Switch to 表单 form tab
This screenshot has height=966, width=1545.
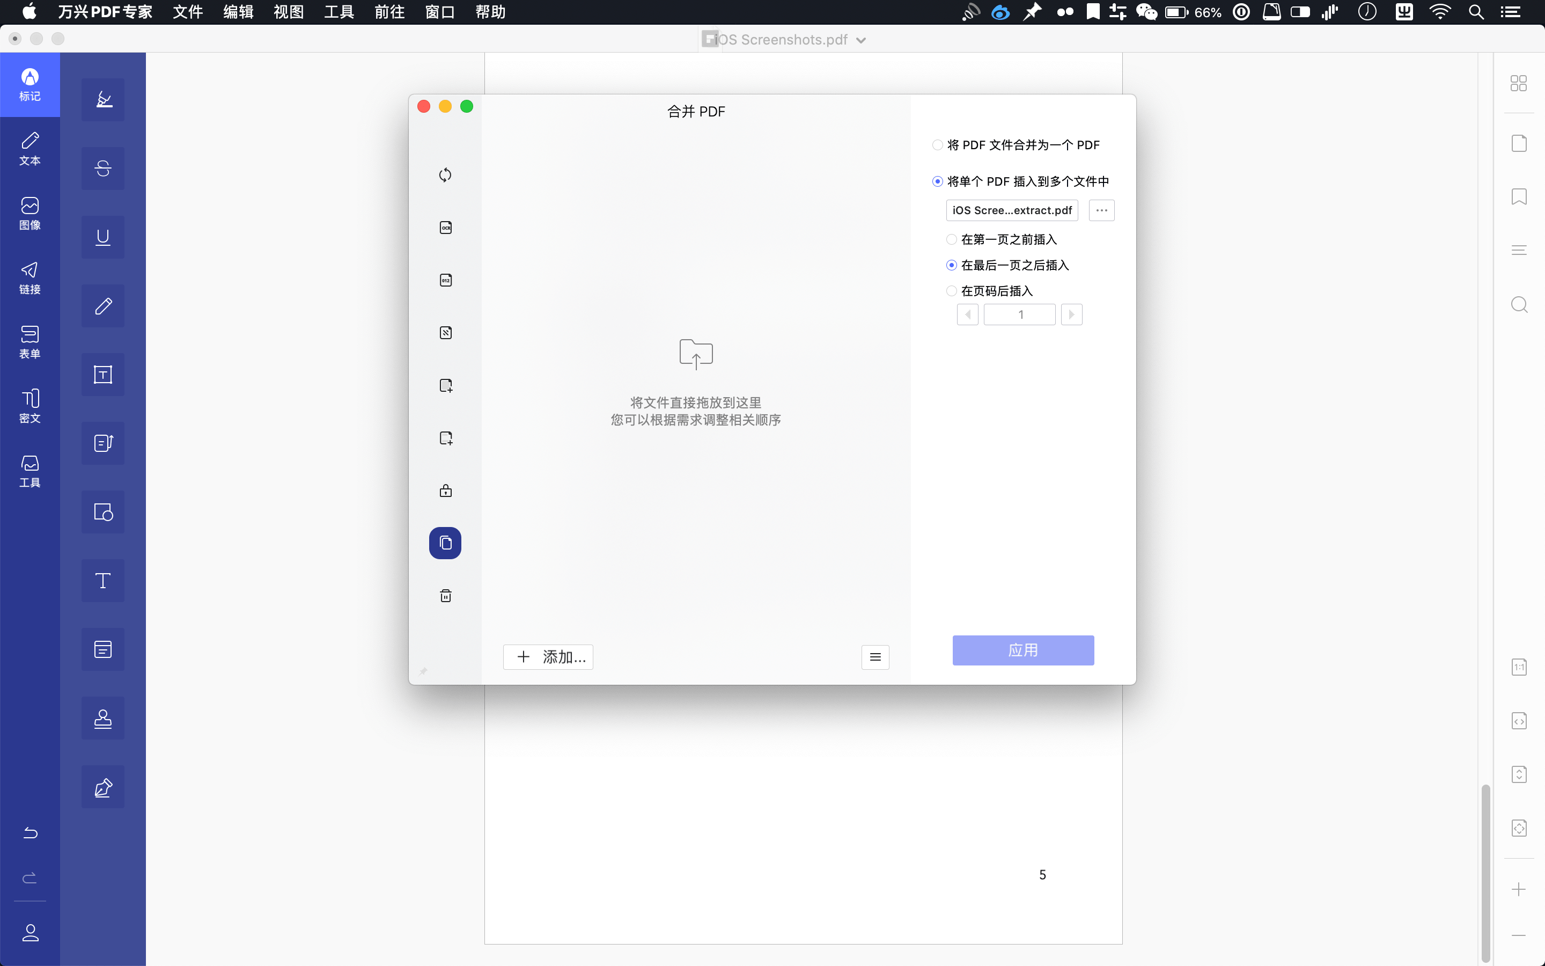pos(30,342)
